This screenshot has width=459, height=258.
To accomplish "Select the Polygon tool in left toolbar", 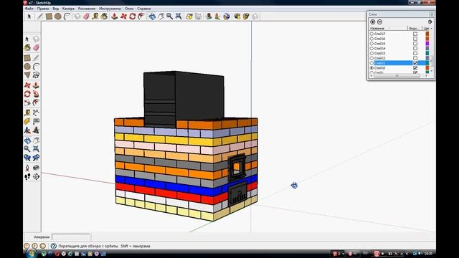I will click(x=27, y=75).
